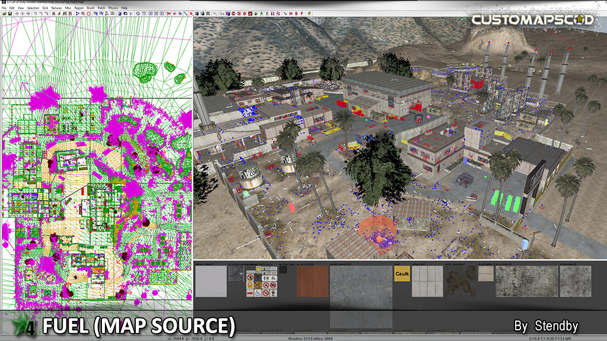Select the red wood tile texture

tap(312, 281)
